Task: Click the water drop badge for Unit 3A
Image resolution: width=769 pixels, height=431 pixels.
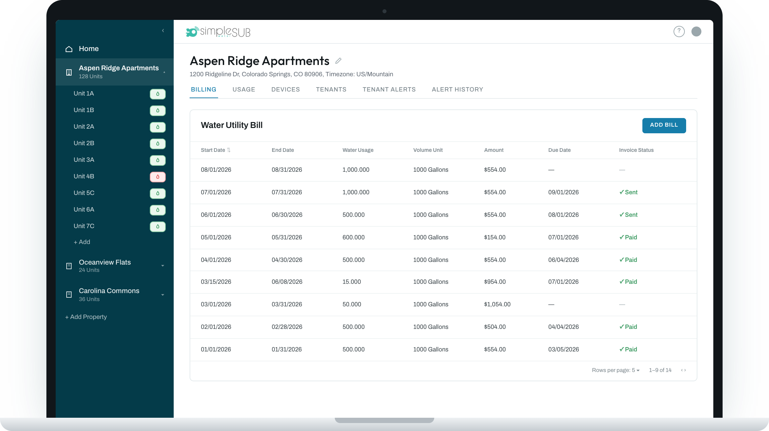Action: 158,160
